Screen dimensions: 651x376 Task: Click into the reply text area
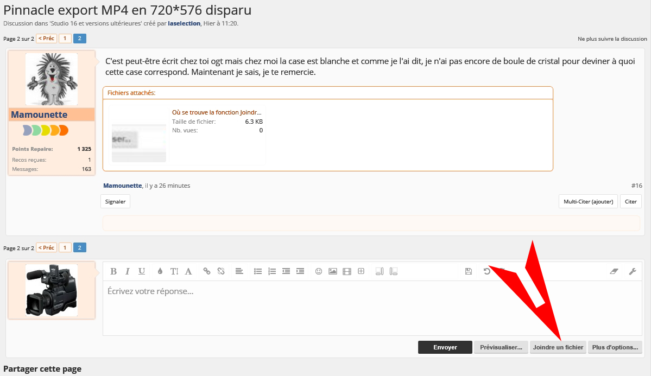pyautogui.click(x=372, y=308)
